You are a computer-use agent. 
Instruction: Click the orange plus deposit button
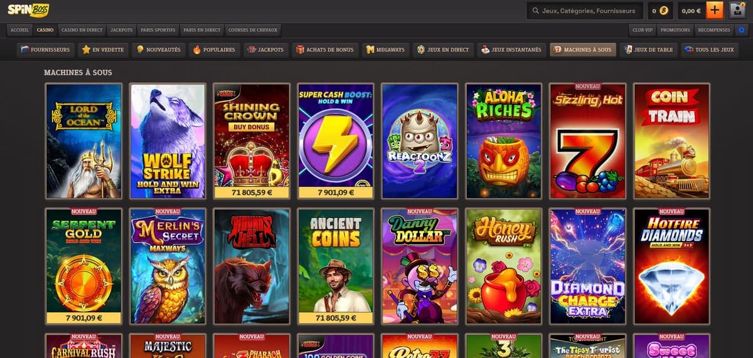pyautogui.click(x=715, y=11)
